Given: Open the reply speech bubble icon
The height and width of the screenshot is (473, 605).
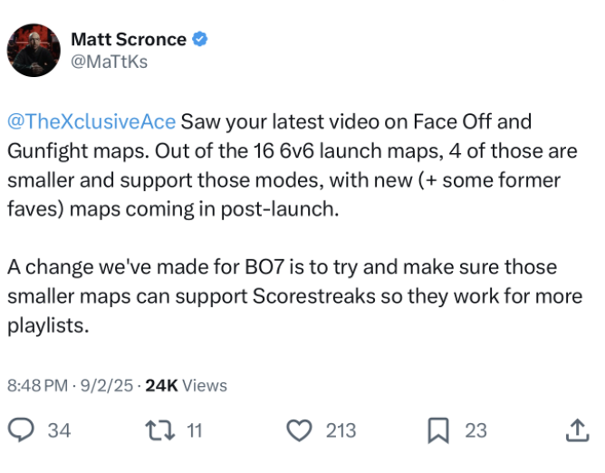Looking at the screenshot, I should pyautogui.click(x=21, y=430).
